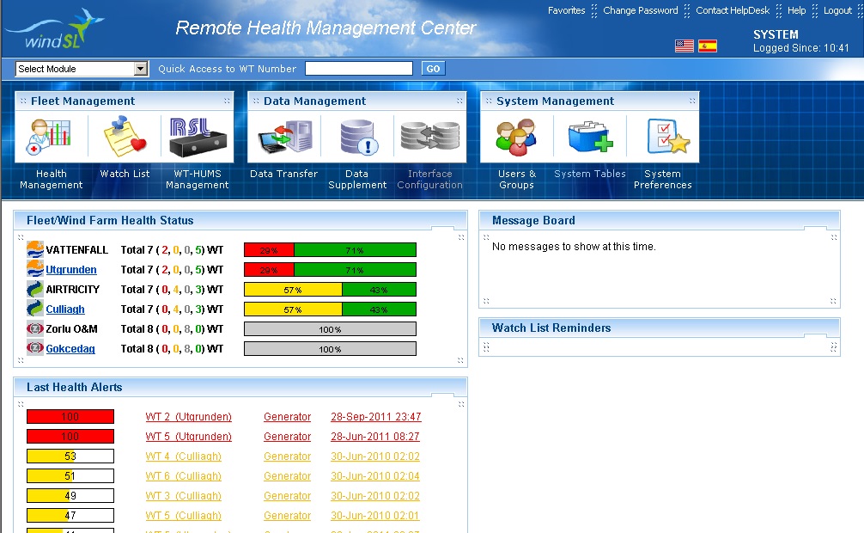
Task: Click the Gokcedag farm logo icon
Action: pyautogui.click(x=34, y=348)
